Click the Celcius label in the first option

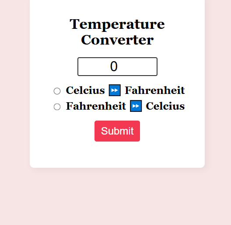(x=85, y=90)
